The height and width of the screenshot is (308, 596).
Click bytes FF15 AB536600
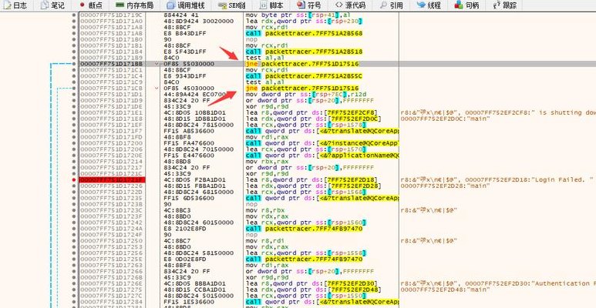coord(189,131)
